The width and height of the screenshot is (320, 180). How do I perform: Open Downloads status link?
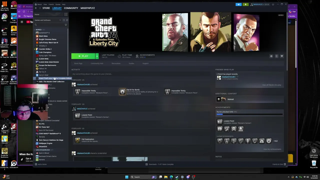click(x=160, y=164)
